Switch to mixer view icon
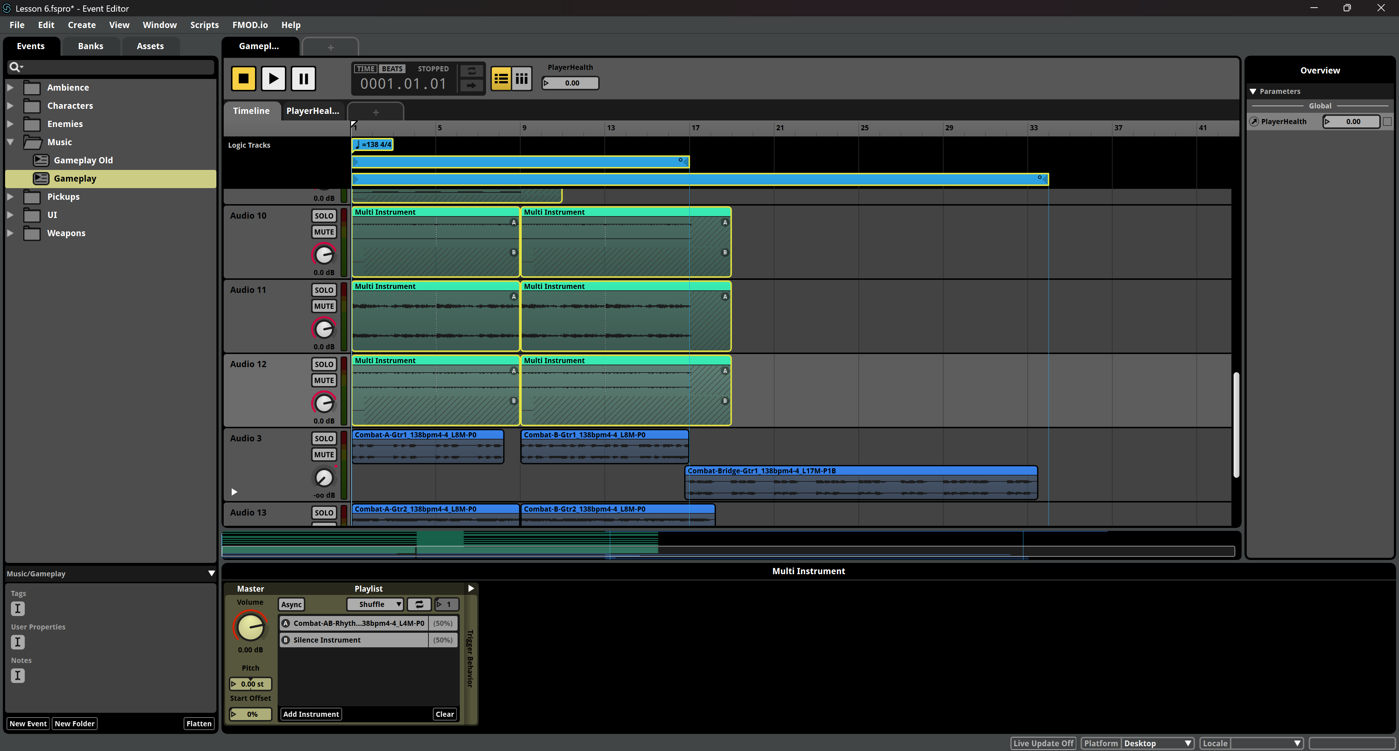 pos(521,79)
